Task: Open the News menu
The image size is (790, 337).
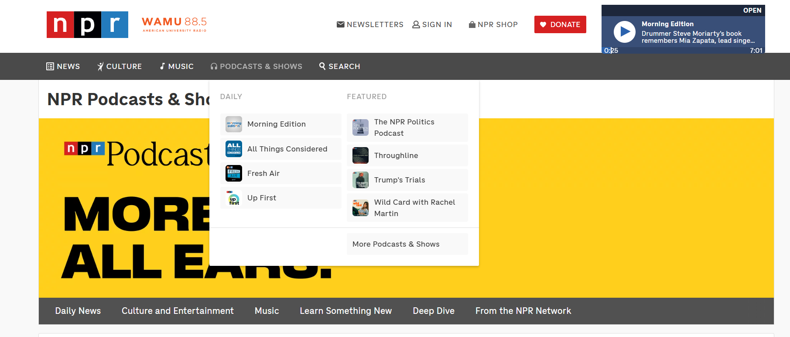Action: 63,66
